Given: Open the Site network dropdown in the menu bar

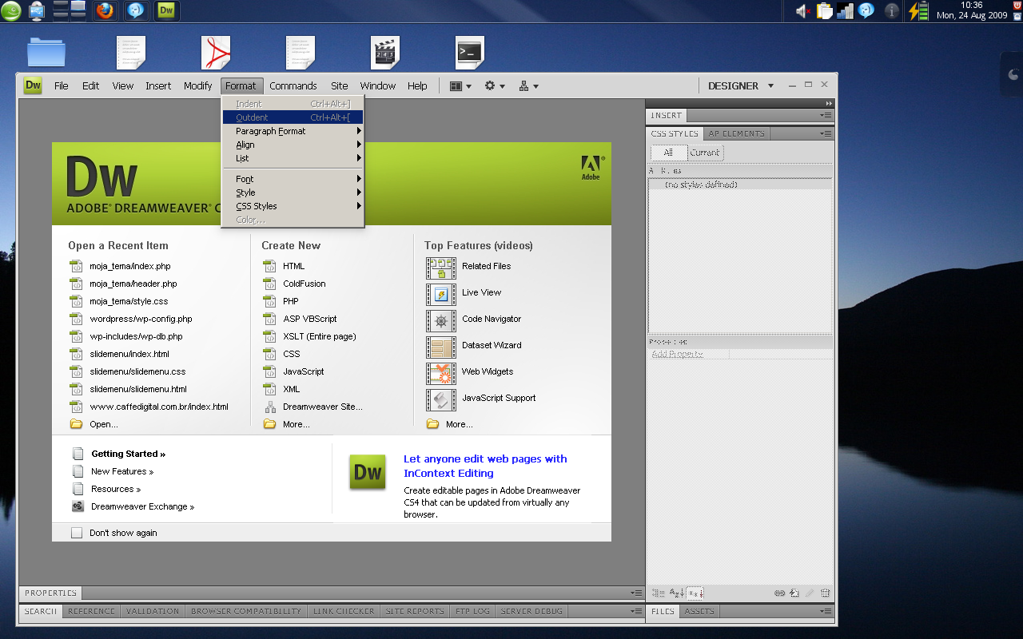Looking at the screenshot, I should tap(528, 86).
